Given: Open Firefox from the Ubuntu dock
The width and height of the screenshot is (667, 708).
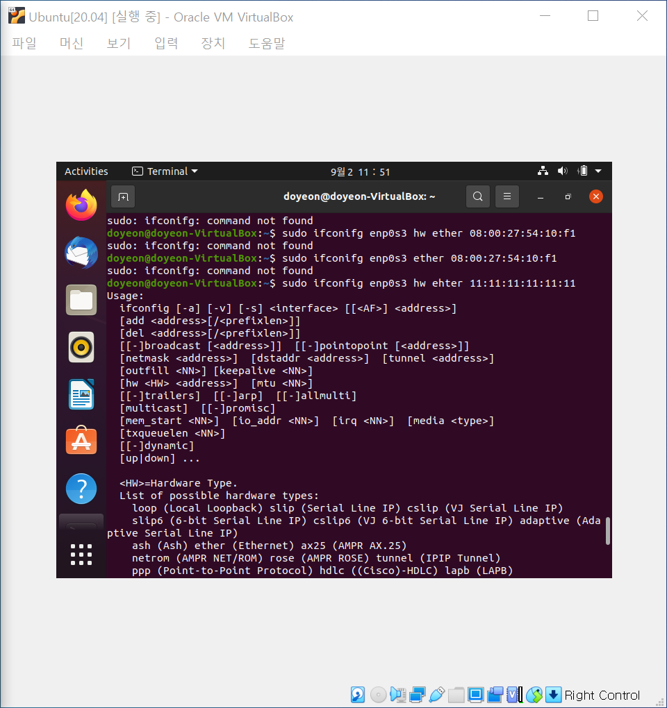Looking at the screenshot, I should point(81,205).
